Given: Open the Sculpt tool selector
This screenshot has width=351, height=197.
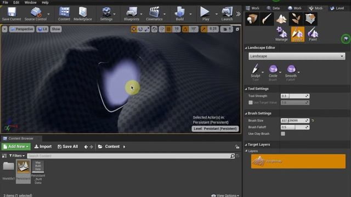Looking at the screenshot, I should (256, 72).
